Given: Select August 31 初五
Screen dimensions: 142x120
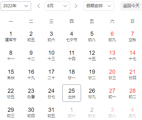Looking at the screenshot, I should click(51, 112).
